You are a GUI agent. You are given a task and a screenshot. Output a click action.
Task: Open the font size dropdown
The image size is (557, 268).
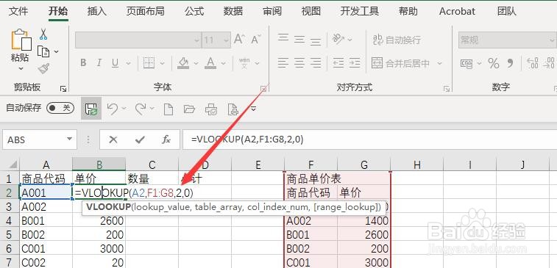click(x=227, y=40)
